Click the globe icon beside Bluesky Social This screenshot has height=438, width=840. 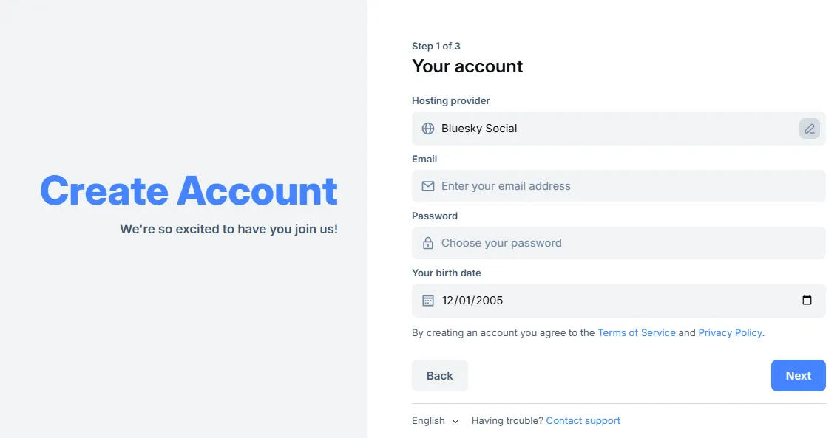428,129
